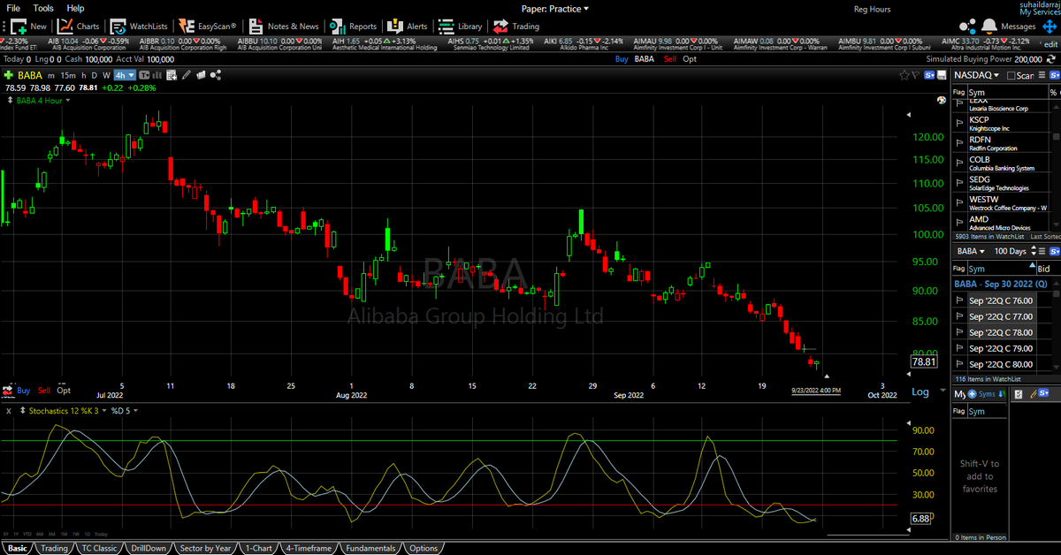Image resolution: width=1061 pixels, height=555 pixels.
Task: Flag the KSCP watchlist row
Action: pyautogui.click(x=958, y=123)
